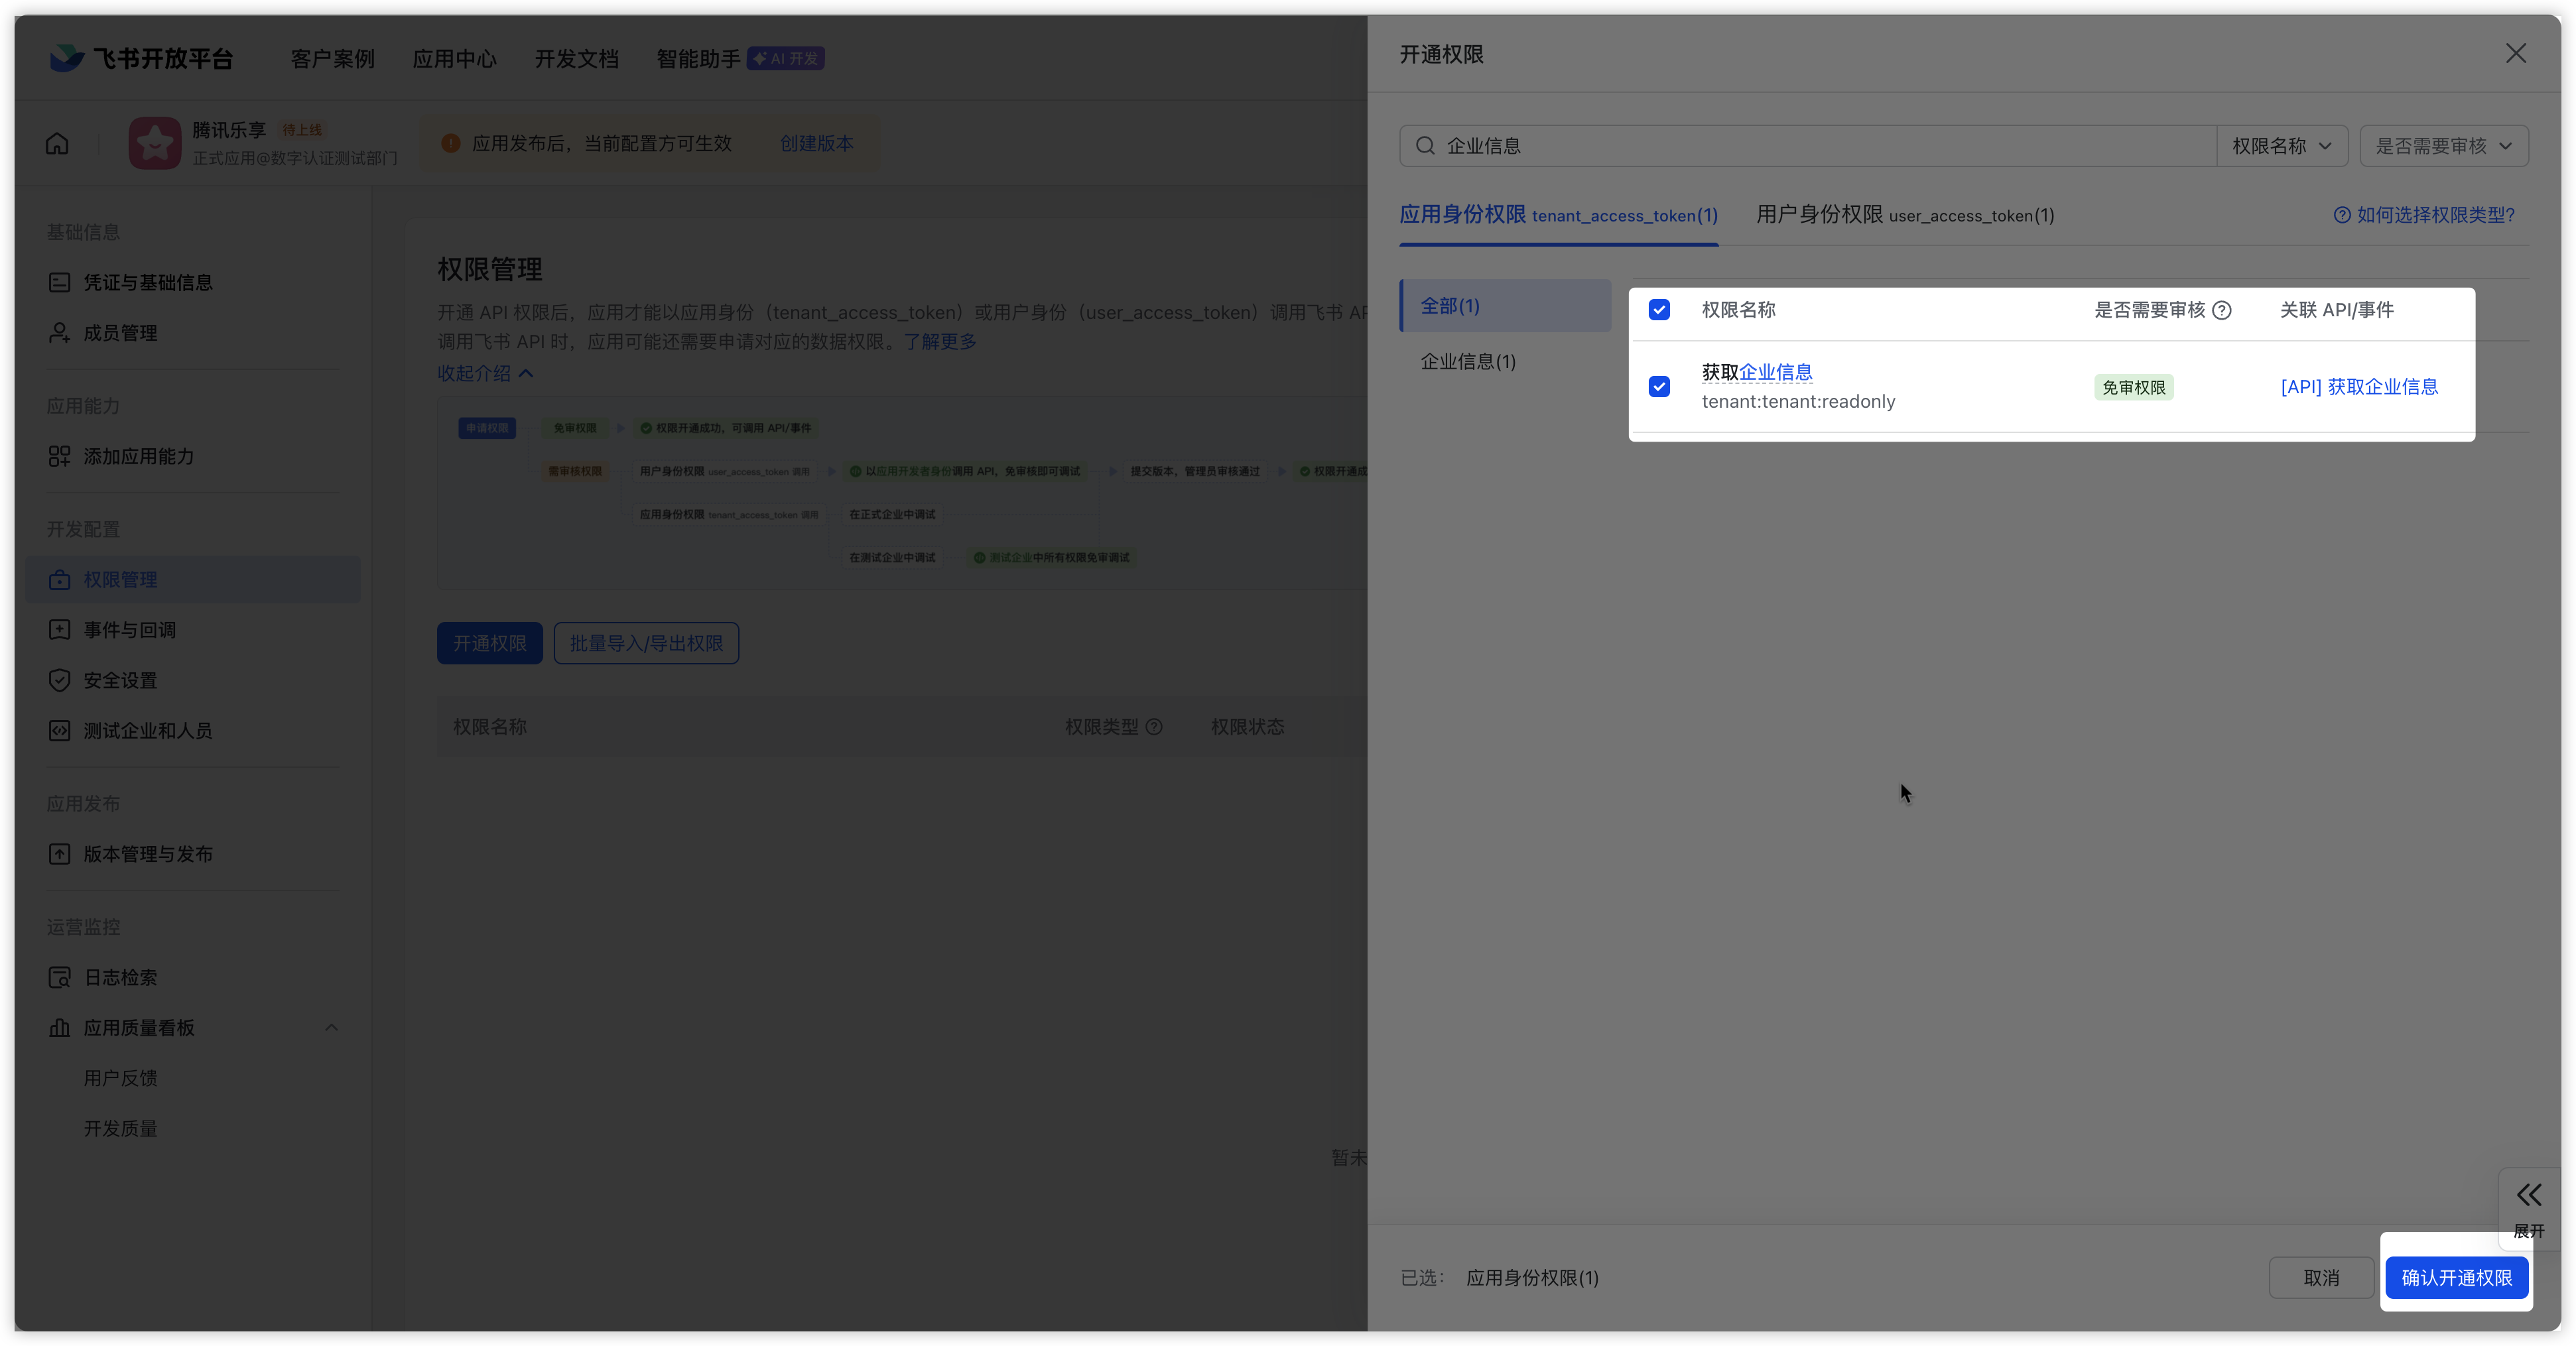Open the 是否需要审核 filter dropdown
The image size is (2576, 1346).
point(2443,146)
